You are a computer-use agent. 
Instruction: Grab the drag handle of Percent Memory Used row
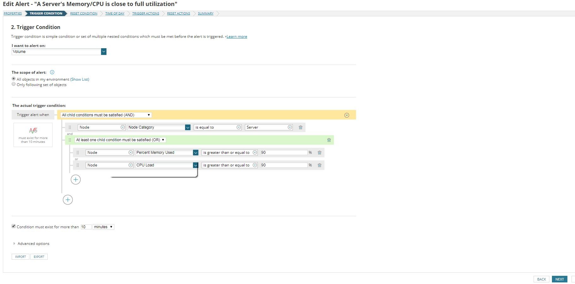pyautogui.click(x=78, y=153)
